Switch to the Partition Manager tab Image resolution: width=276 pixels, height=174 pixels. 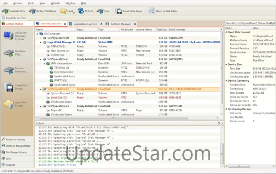click(121, 24)
